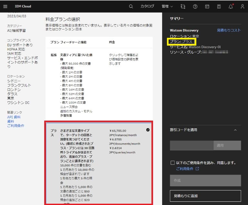Screen dimensions: 248x205
Task: Open the API 資料 related link
Action: [x=14, y=117]
